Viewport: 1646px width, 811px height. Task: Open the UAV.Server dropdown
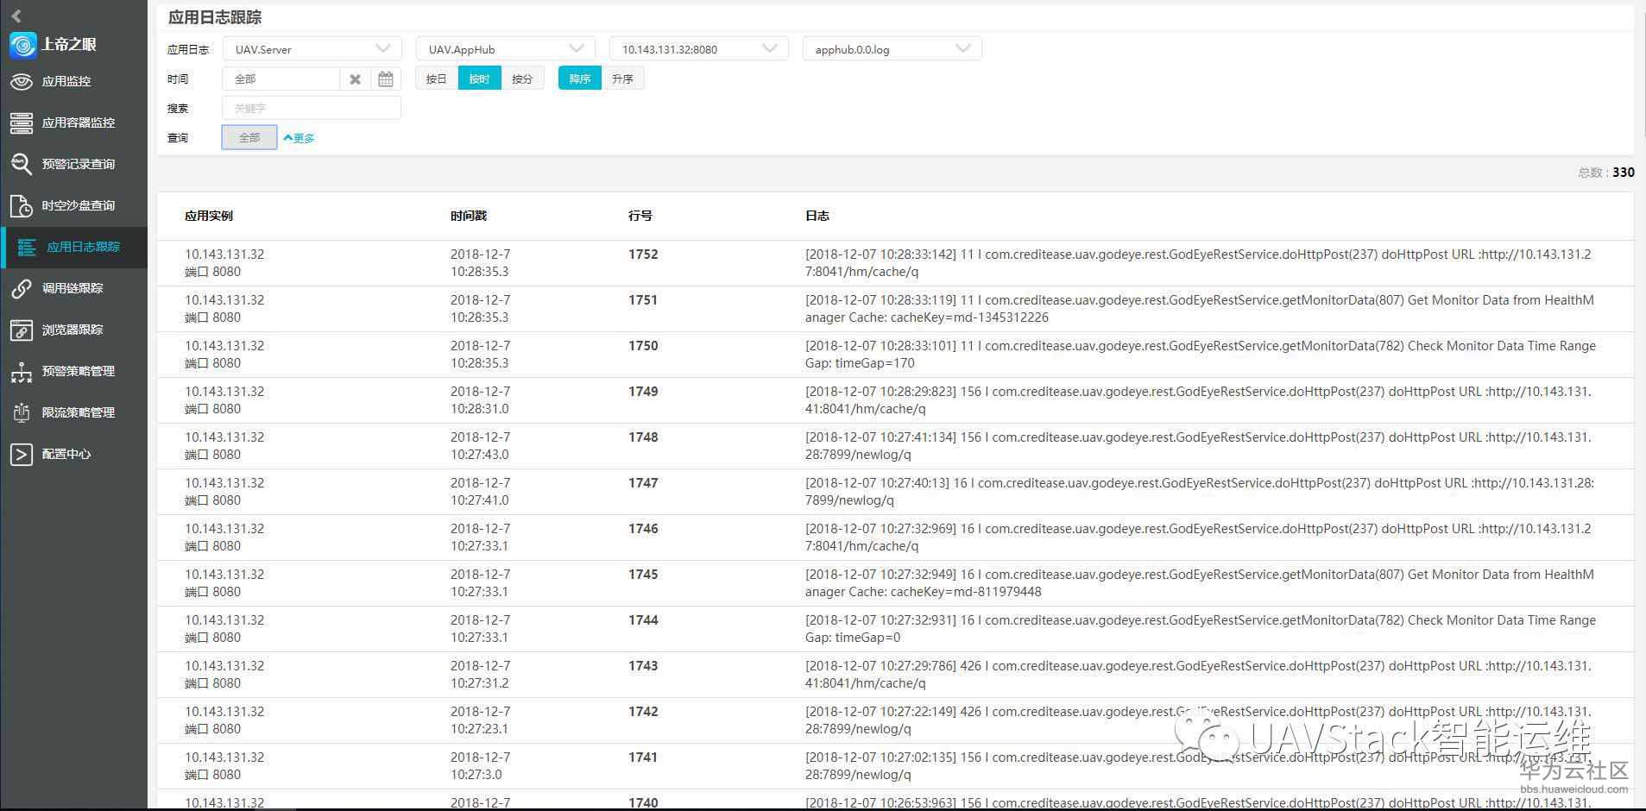pyautogui.click(x=312, y=49)
